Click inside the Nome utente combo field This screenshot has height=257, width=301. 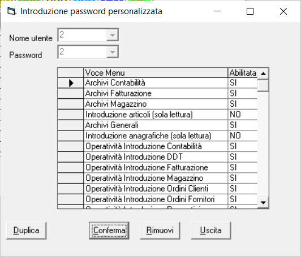[83, 35]
